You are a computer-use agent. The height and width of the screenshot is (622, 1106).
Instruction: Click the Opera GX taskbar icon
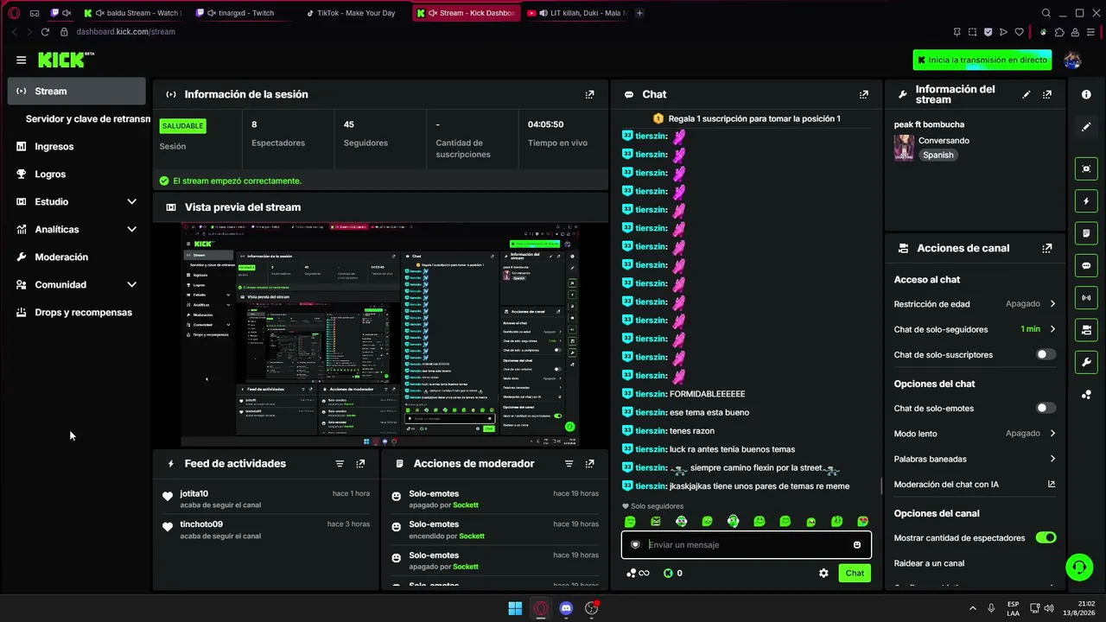541,608
